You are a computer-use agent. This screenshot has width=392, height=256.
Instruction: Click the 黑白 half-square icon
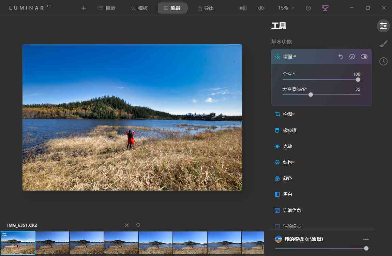[x=277, y=194]
